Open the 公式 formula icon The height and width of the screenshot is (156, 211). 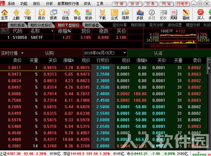pos(114,14)
